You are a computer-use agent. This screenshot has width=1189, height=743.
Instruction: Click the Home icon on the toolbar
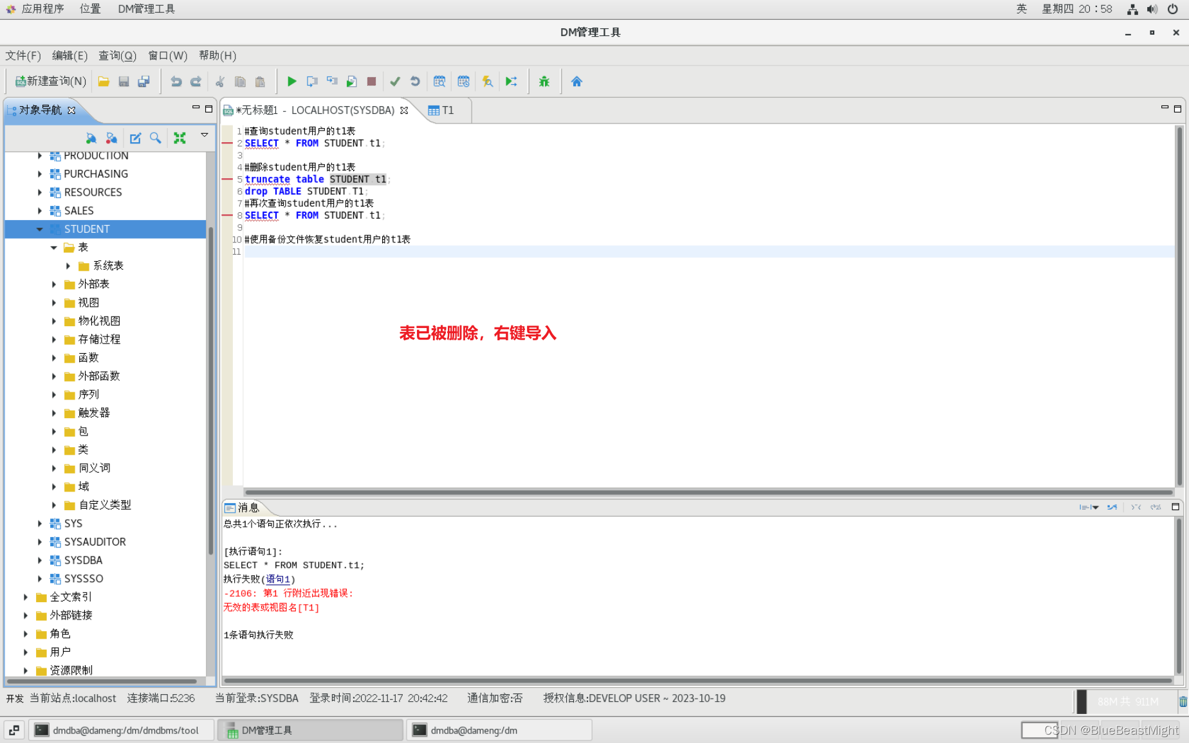(x=576, y=81)
